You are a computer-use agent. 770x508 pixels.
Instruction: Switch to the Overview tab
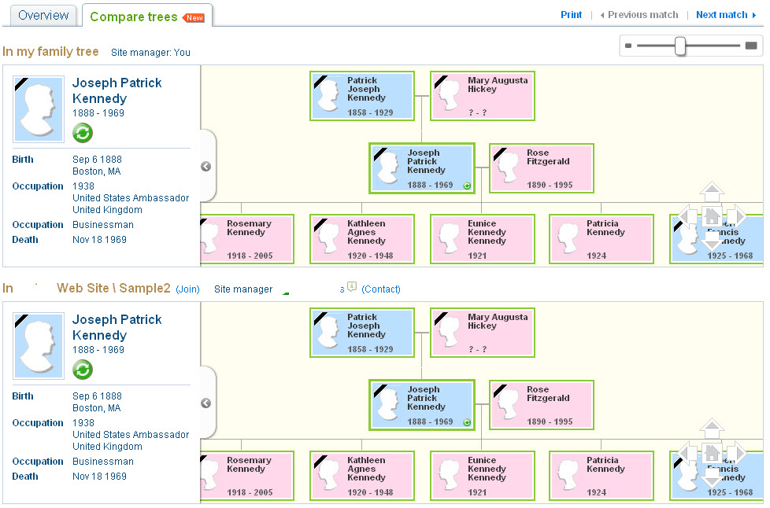tap(43, 16)
